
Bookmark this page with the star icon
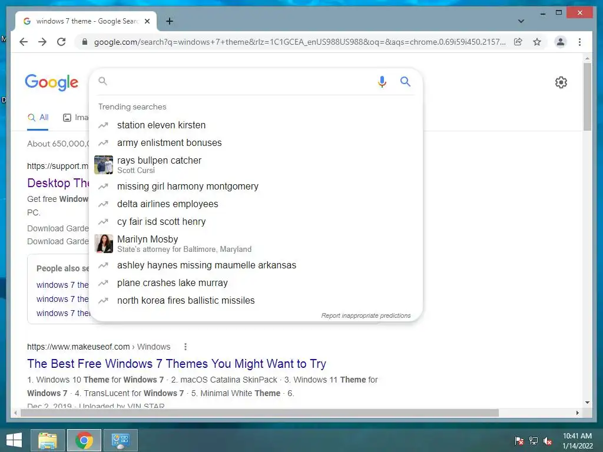pyautogui.click(x=537, y=42)
